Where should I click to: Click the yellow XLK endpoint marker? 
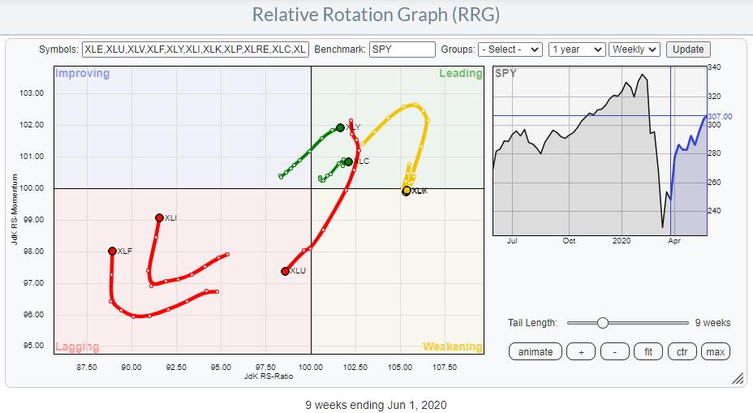coord(407,191)
